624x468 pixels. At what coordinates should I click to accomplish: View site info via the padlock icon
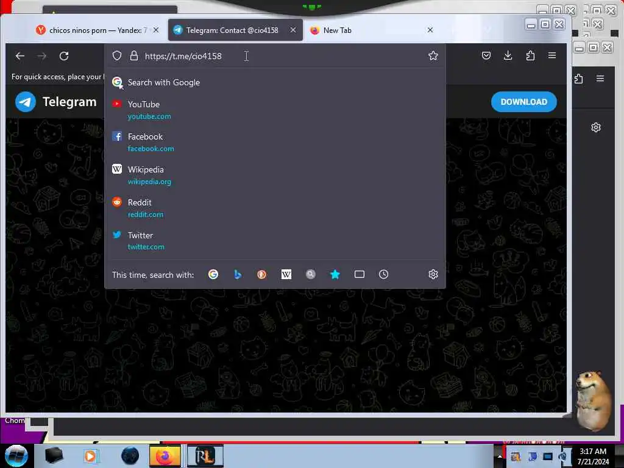point(134,55)
